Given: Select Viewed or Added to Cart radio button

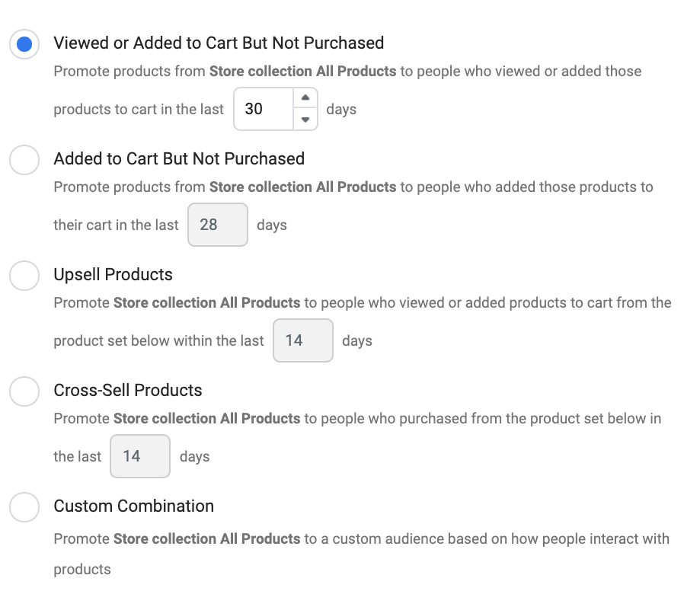Looking at the screenshot, I should [24, 44].
